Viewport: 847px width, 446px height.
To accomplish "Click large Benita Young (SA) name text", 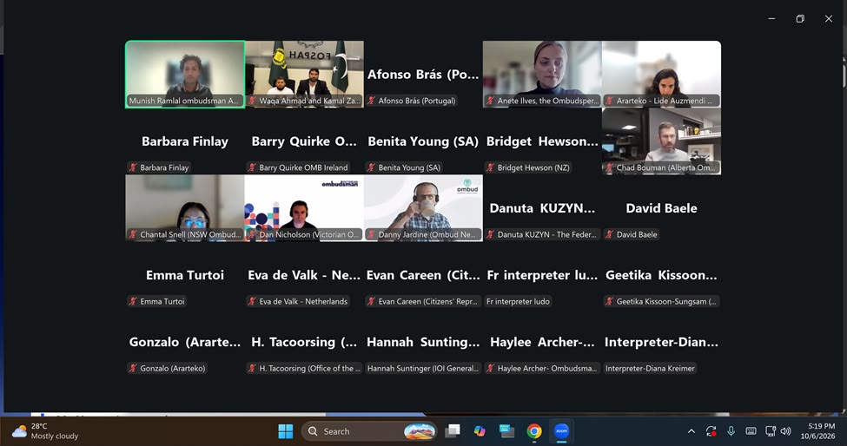I will click(x=423, y=141).
